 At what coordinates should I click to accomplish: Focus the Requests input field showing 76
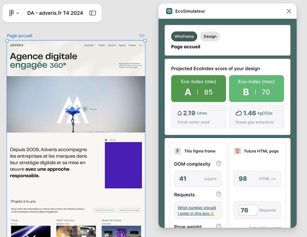pyautogui.click(x=248, y=210)
